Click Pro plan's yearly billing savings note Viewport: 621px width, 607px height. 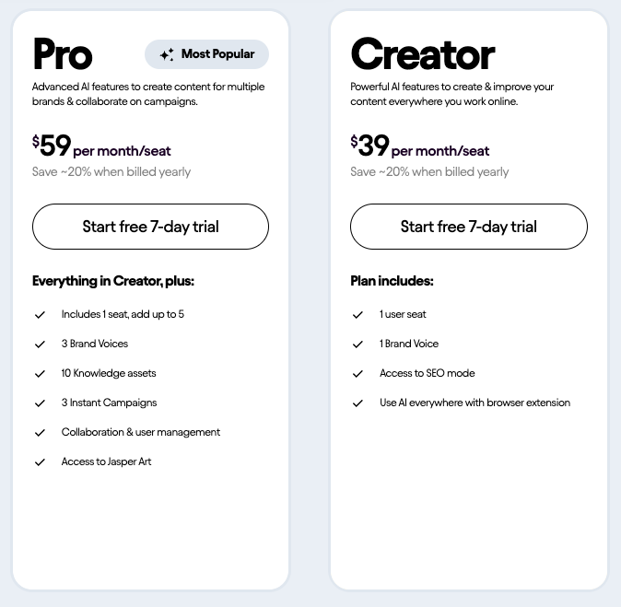111,172
